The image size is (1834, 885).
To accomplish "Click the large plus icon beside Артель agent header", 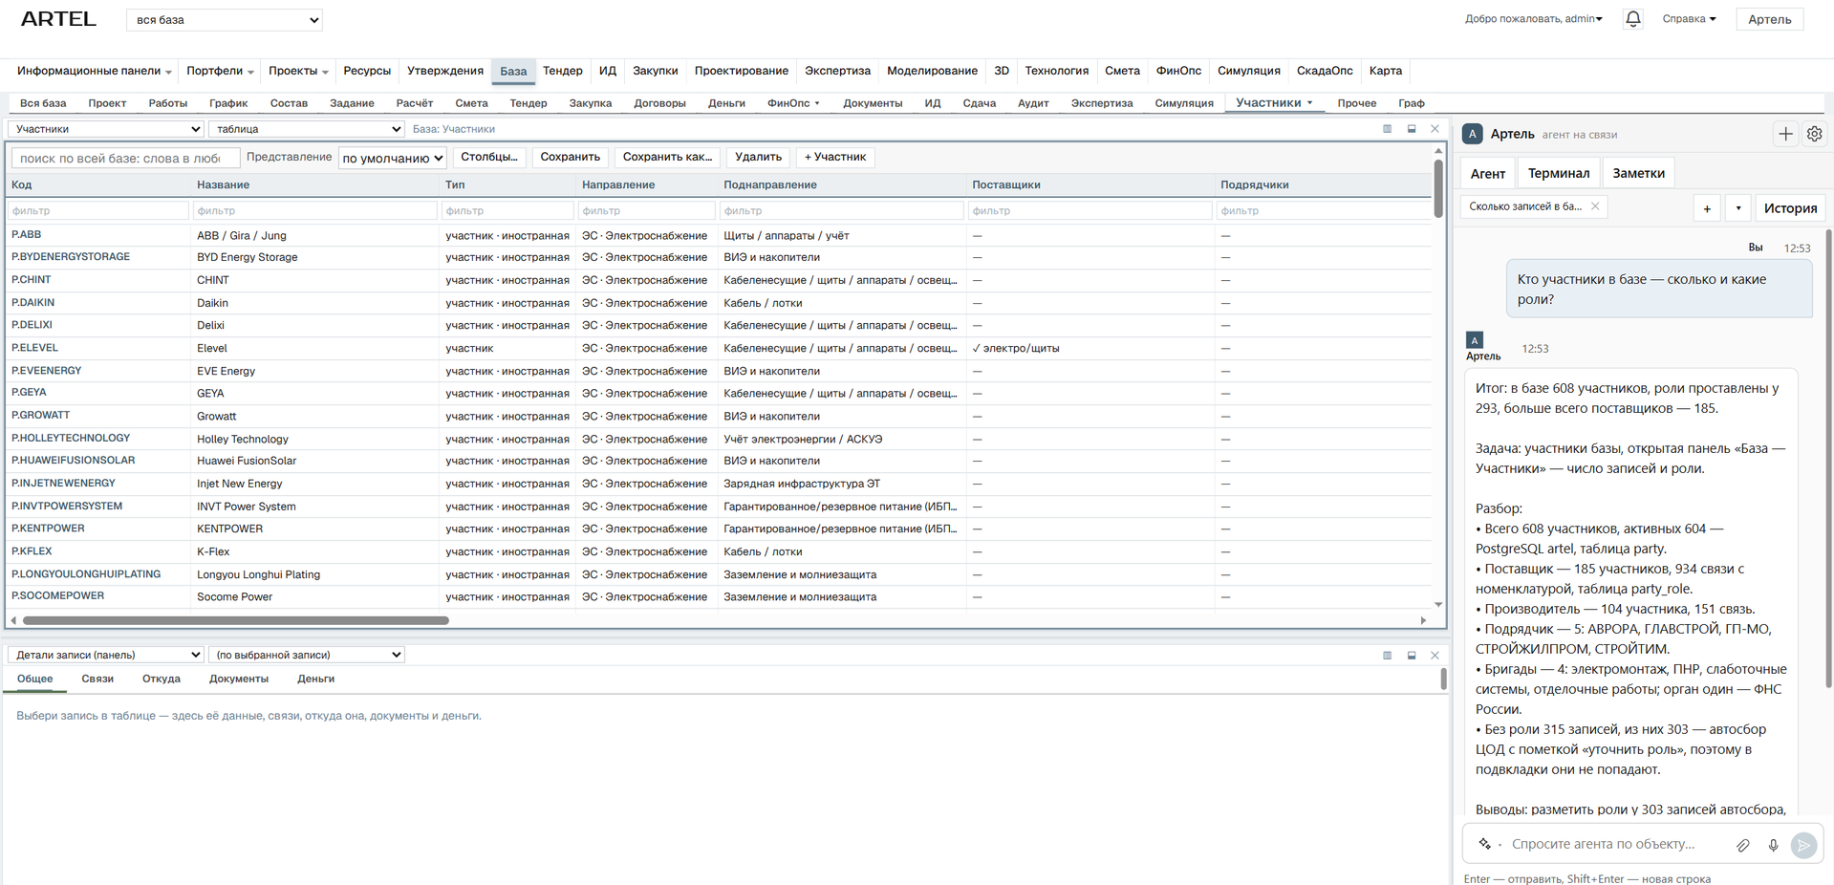I will 1785,135.
